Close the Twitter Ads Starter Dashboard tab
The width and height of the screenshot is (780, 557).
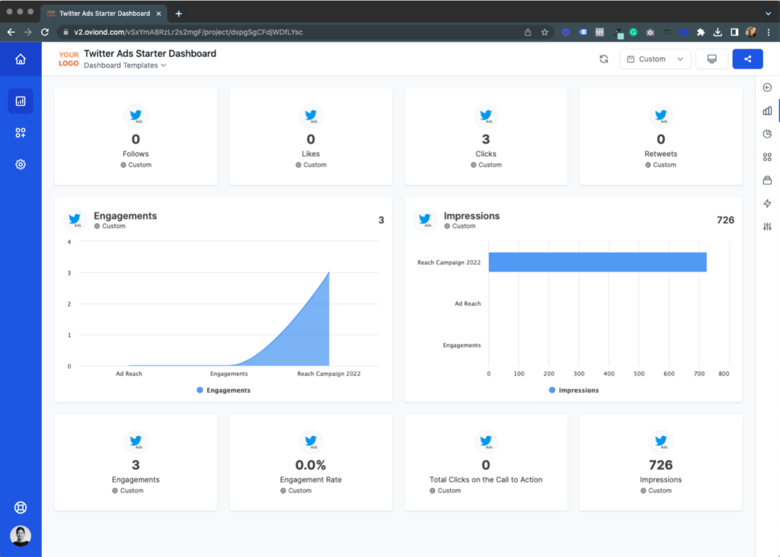pyautogui.click(x=158, y=14)
